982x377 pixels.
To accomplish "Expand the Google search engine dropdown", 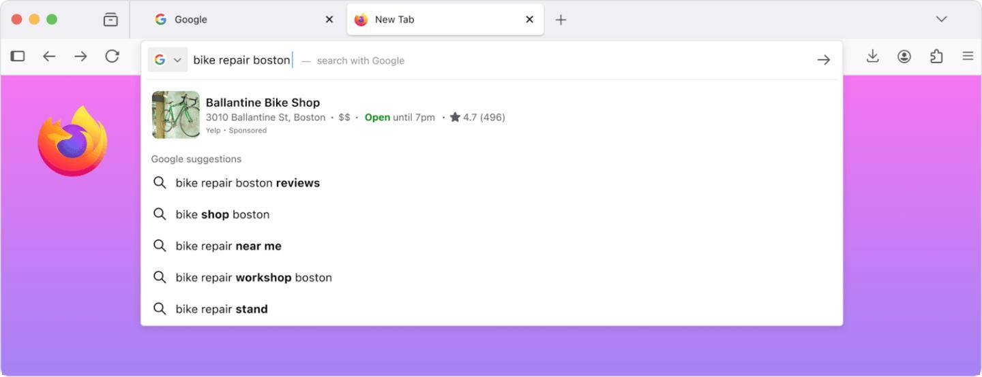I will click(167, 60).
